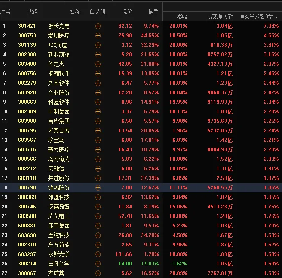Click the plus icon for 浪潮软件
This screenshot has height=278, width=282.
(x=98, y=73)
